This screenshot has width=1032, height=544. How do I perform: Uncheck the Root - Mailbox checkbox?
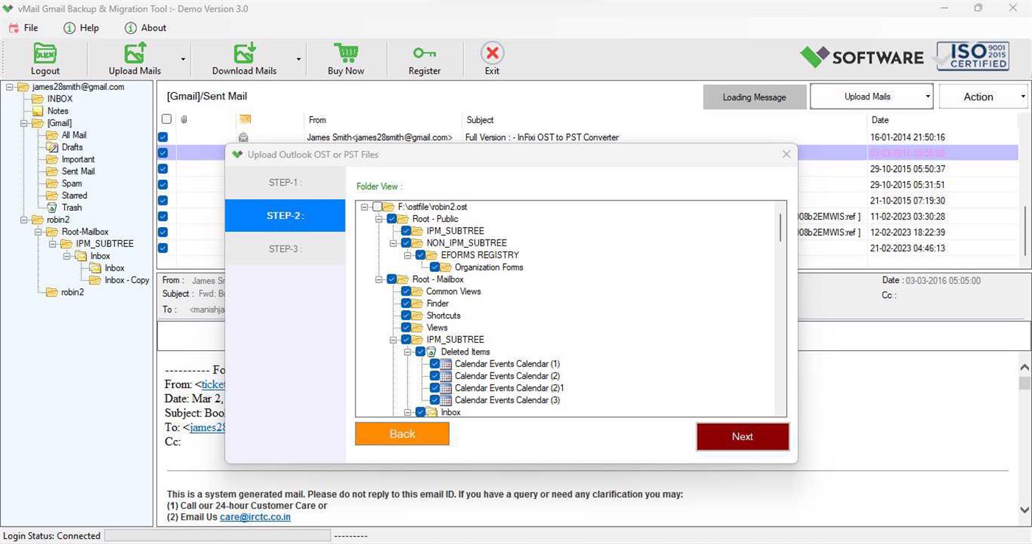tap(392, 279)
